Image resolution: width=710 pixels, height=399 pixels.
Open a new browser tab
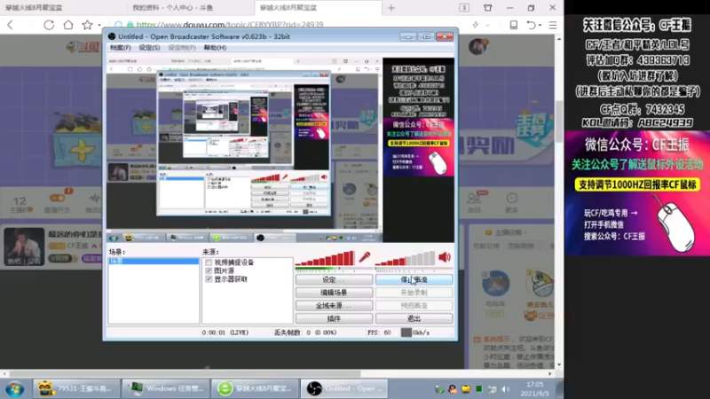pos(391,8)
